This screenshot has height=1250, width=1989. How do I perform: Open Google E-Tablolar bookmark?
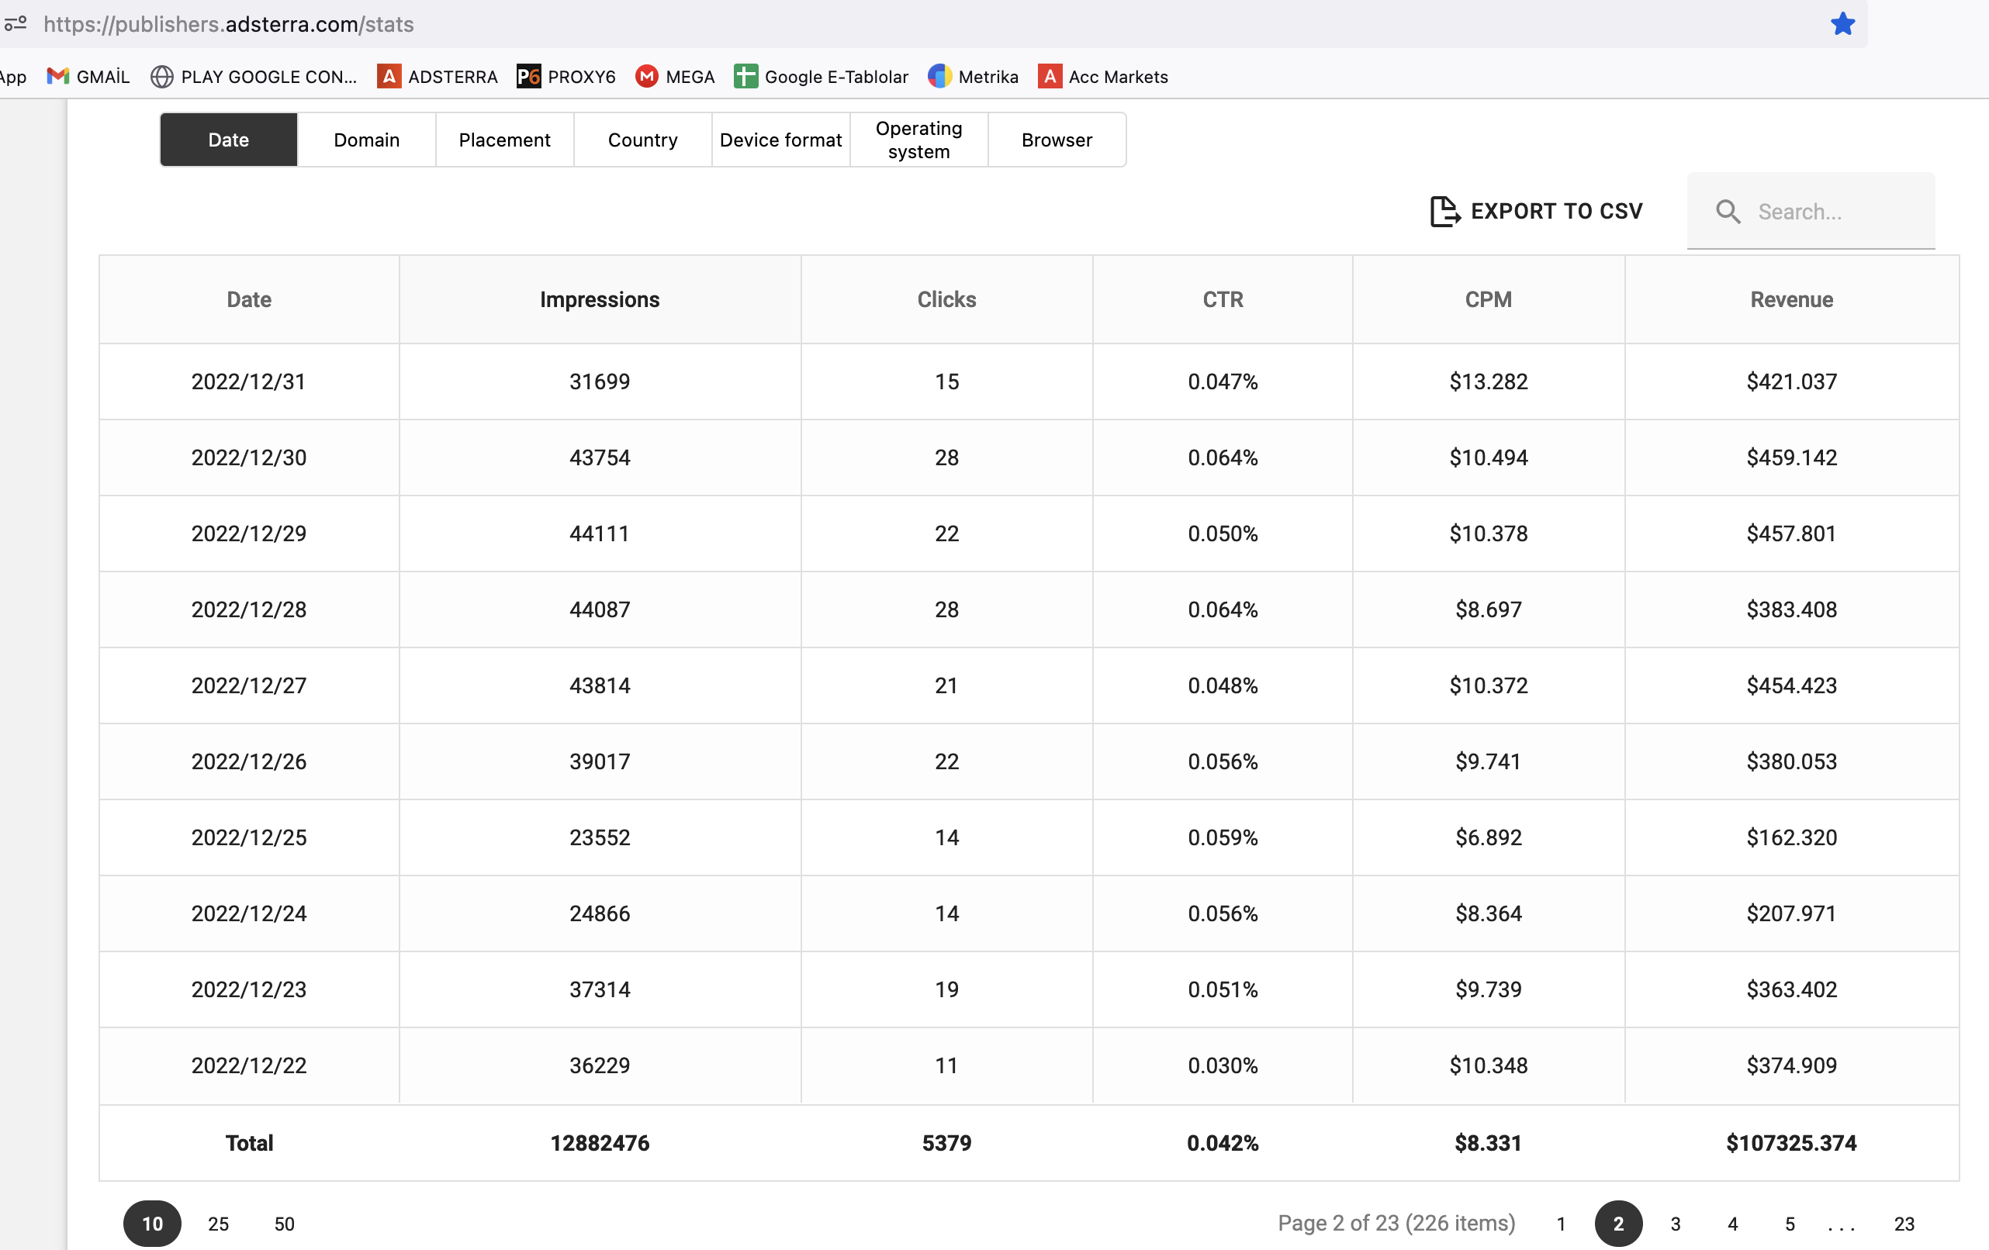click(x=821, y=76)
